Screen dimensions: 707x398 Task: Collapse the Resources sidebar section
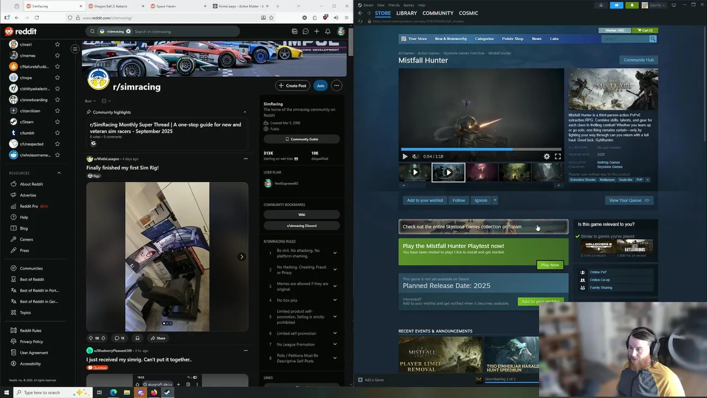(59, 173)
